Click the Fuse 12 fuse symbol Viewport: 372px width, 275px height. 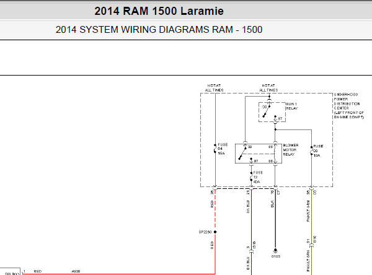pos(251,177)
